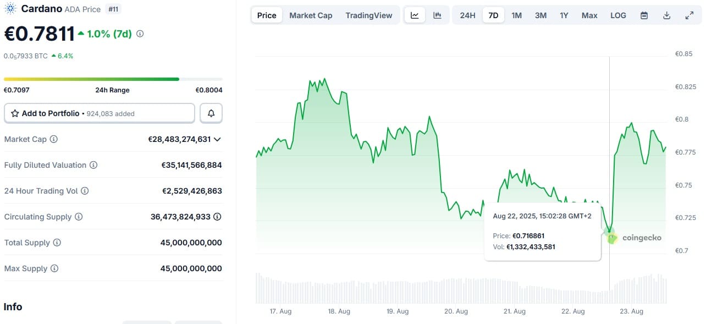The image size is (706, 324).
Task: Click info icon beside 24 Hour Trading Vol
Action: pos(85,191)
